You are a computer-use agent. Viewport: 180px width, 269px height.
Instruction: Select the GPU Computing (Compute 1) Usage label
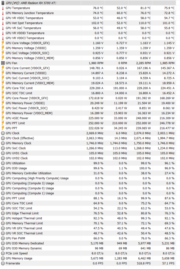pos(30,193)
